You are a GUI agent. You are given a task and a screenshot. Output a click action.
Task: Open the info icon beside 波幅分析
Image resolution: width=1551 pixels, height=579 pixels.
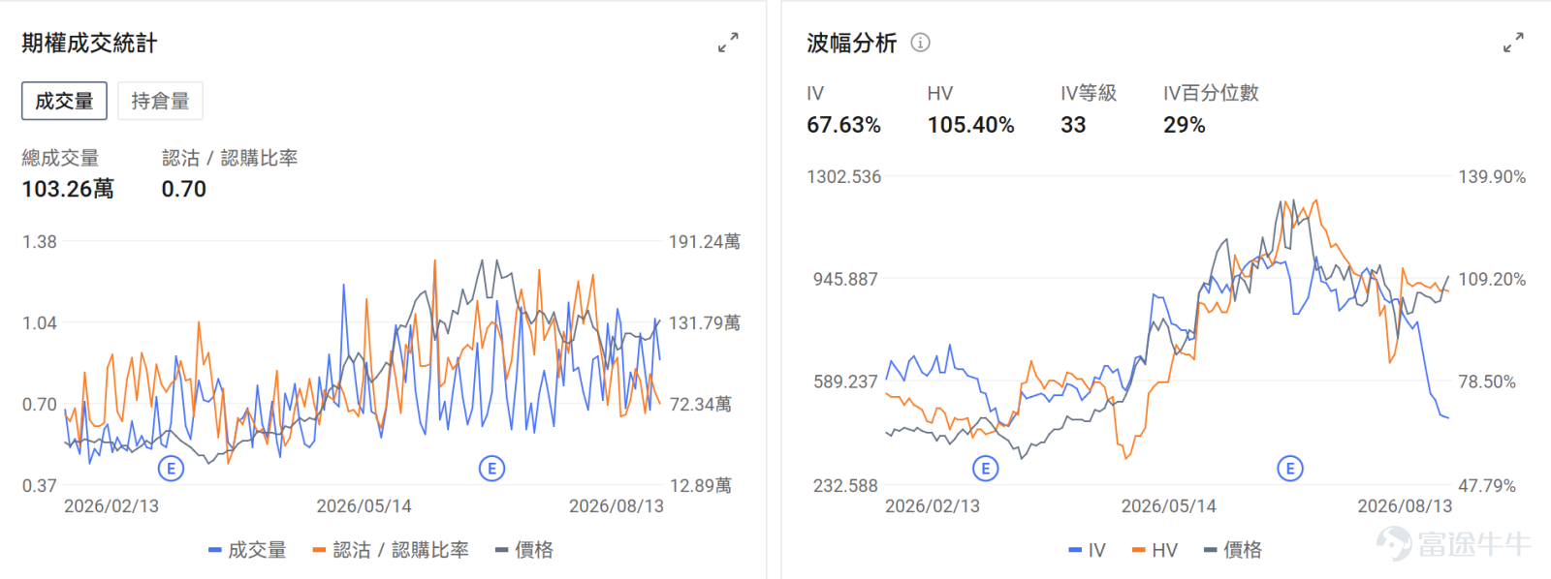[x=921, y=43]
